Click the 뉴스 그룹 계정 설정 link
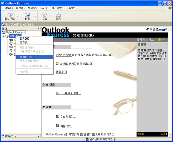Viewport: 173px width, 142px height. pyautogui.click(x=69, y=93)
